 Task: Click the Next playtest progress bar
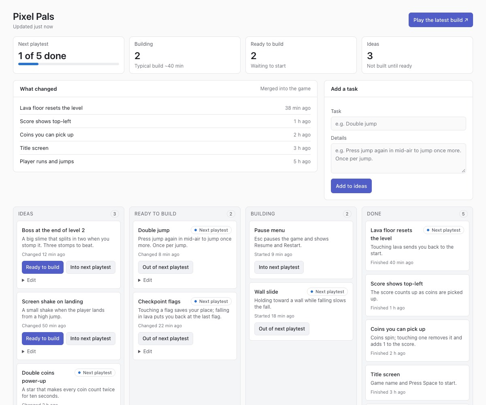point(68,64)
